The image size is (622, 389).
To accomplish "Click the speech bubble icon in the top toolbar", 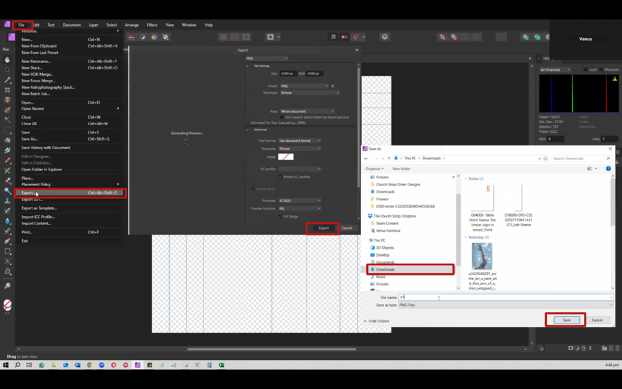I will coord(384,37).
